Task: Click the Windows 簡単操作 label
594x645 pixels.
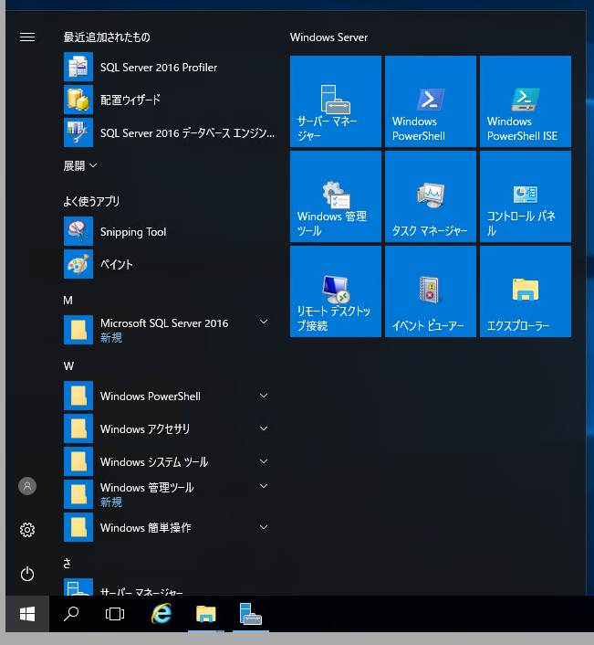Action: (x=146, y=528)
